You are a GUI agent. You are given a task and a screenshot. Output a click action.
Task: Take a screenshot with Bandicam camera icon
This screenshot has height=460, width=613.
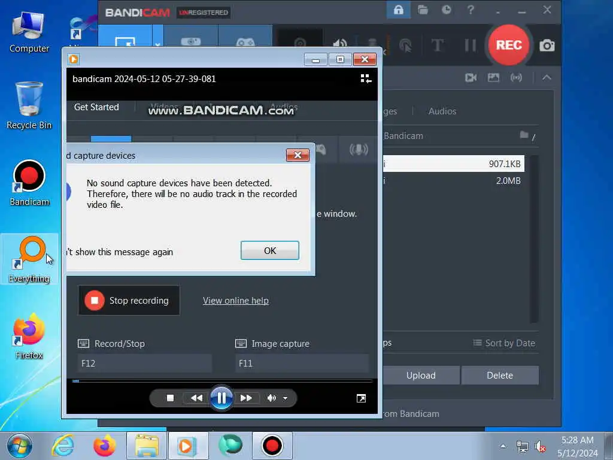click(x=547, y=46)
